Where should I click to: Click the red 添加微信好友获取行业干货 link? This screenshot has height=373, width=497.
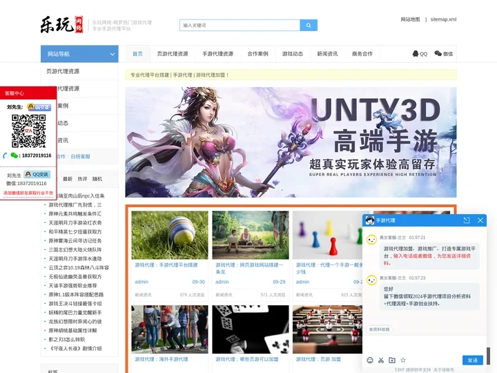(28, 193)
